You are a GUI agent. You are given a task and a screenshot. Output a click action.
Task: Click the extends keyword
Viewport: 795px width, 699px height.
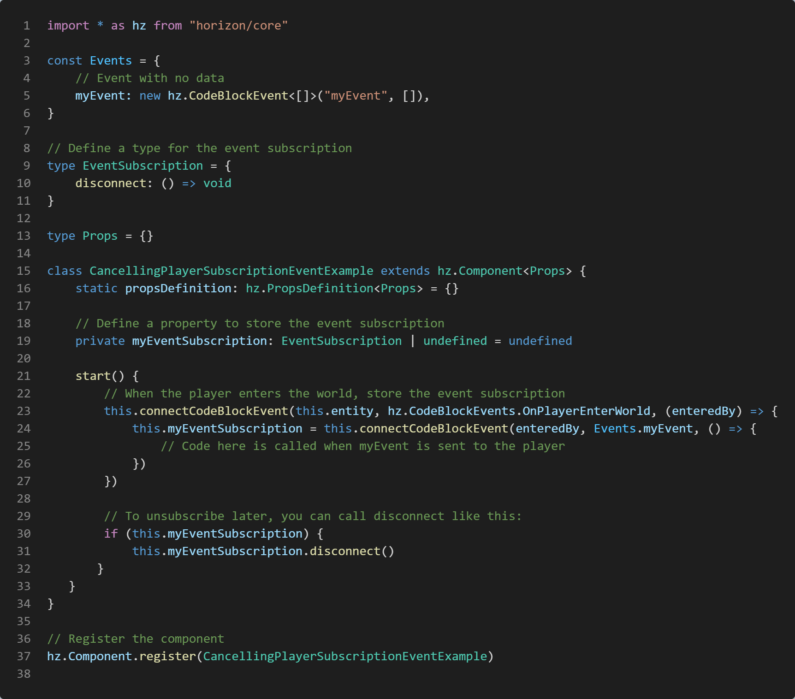pos(405,271)
